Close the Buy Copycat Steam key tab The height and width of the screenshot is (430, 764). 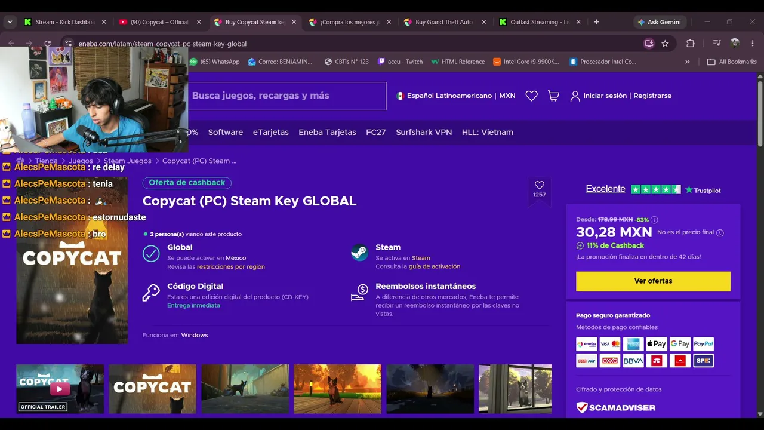[x=294, y=22]
